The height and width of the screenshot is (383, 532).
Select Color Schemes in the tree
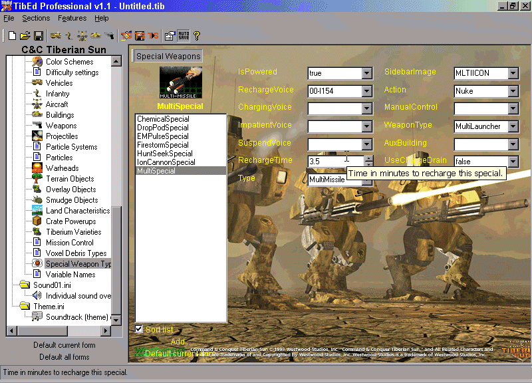coord(70,62)
